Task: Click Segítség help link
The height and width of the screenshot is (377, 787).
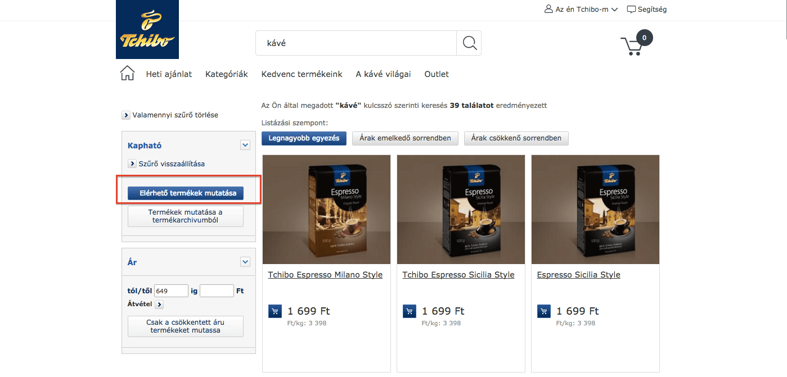Action: (652, 9)
